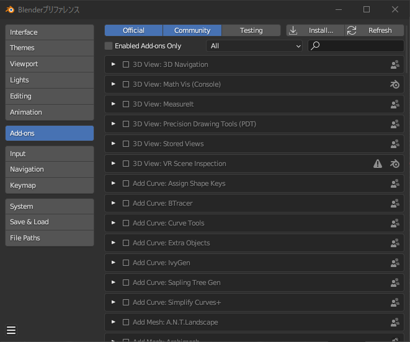Toggle the Community support filter
Image resolution: width=410 pixels, height=342 pixels.
[192, 30]
